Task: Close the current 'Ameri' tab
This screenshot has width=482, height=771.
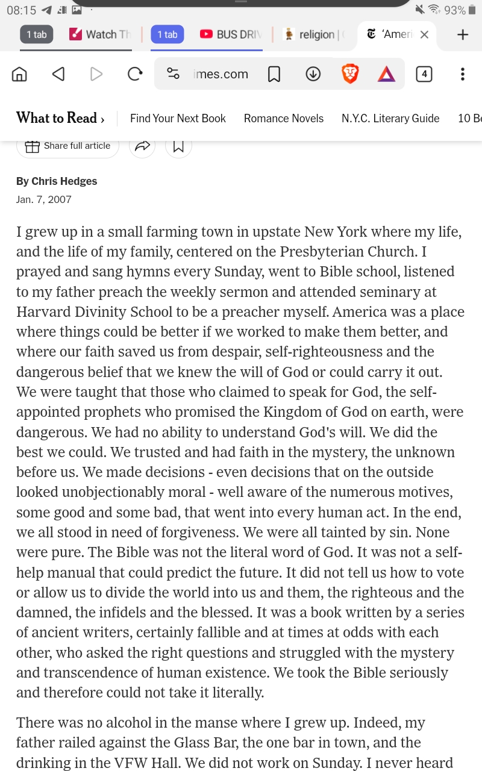Action: (x=424, y=34)
